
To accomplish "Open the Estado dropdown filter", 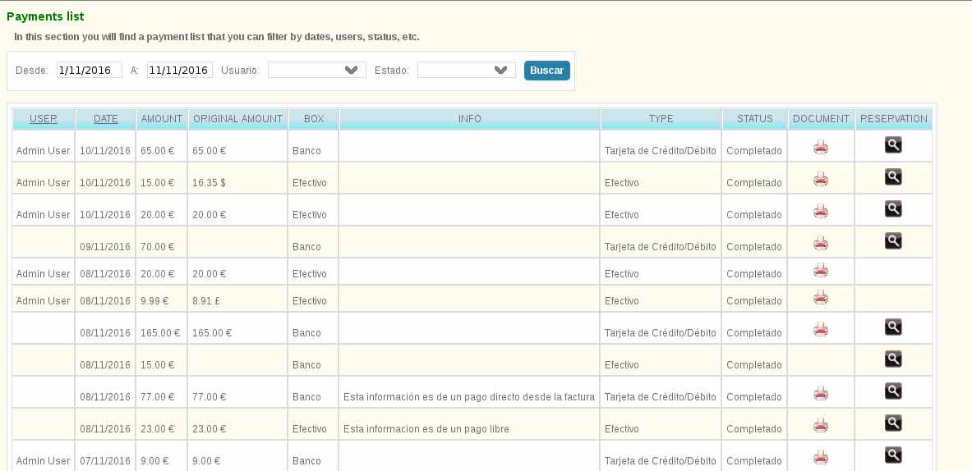I will pyautogui.click(x=466, y=70).
